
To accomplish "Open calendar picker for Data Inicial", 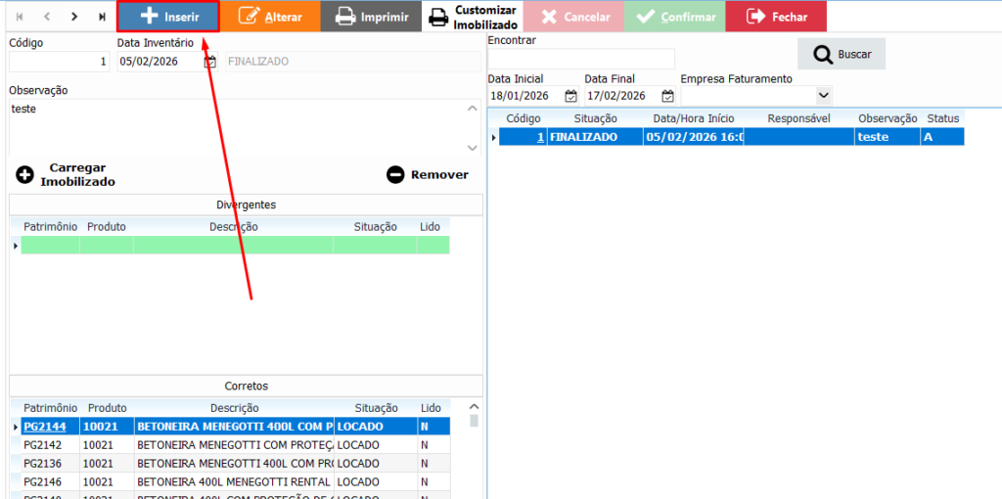I will point(570,96).
